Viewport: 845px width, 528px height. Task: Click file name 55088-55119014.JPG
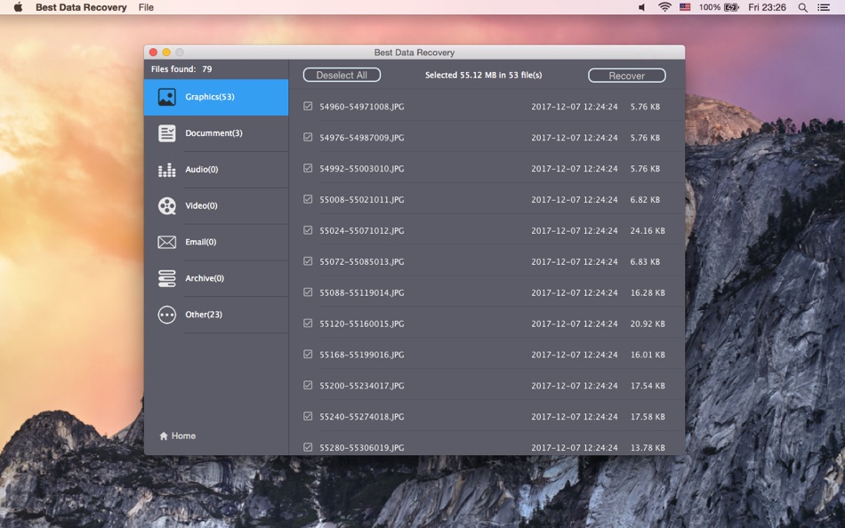pos(362,292)
